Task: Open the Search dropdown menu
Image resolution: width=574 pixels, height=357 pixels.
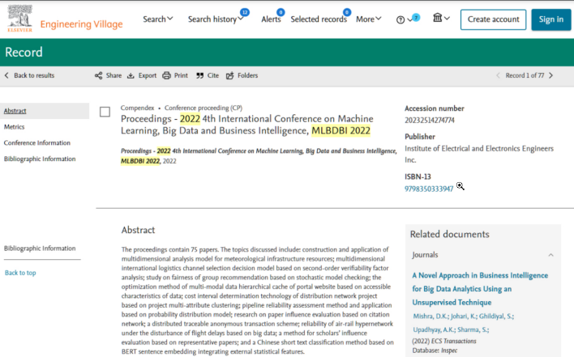Action: (x=158, y=19)
